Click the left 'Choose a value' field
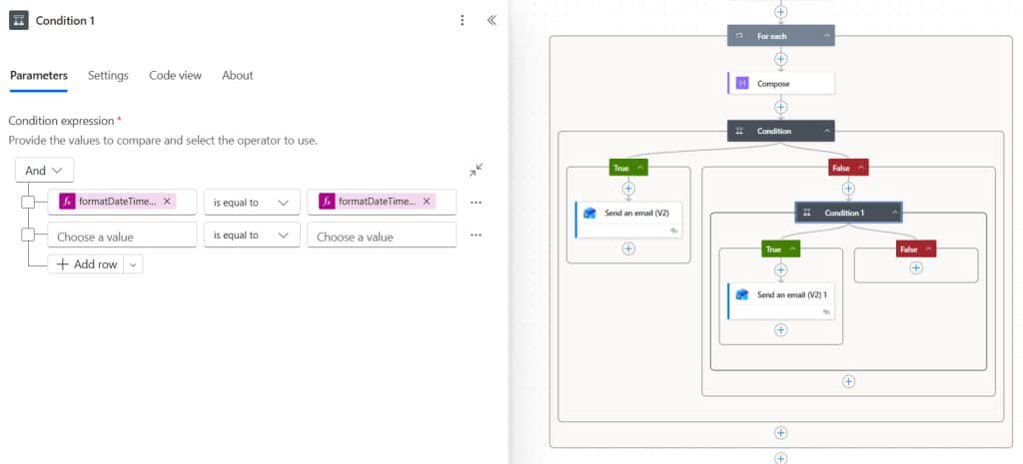 point(122,234)
